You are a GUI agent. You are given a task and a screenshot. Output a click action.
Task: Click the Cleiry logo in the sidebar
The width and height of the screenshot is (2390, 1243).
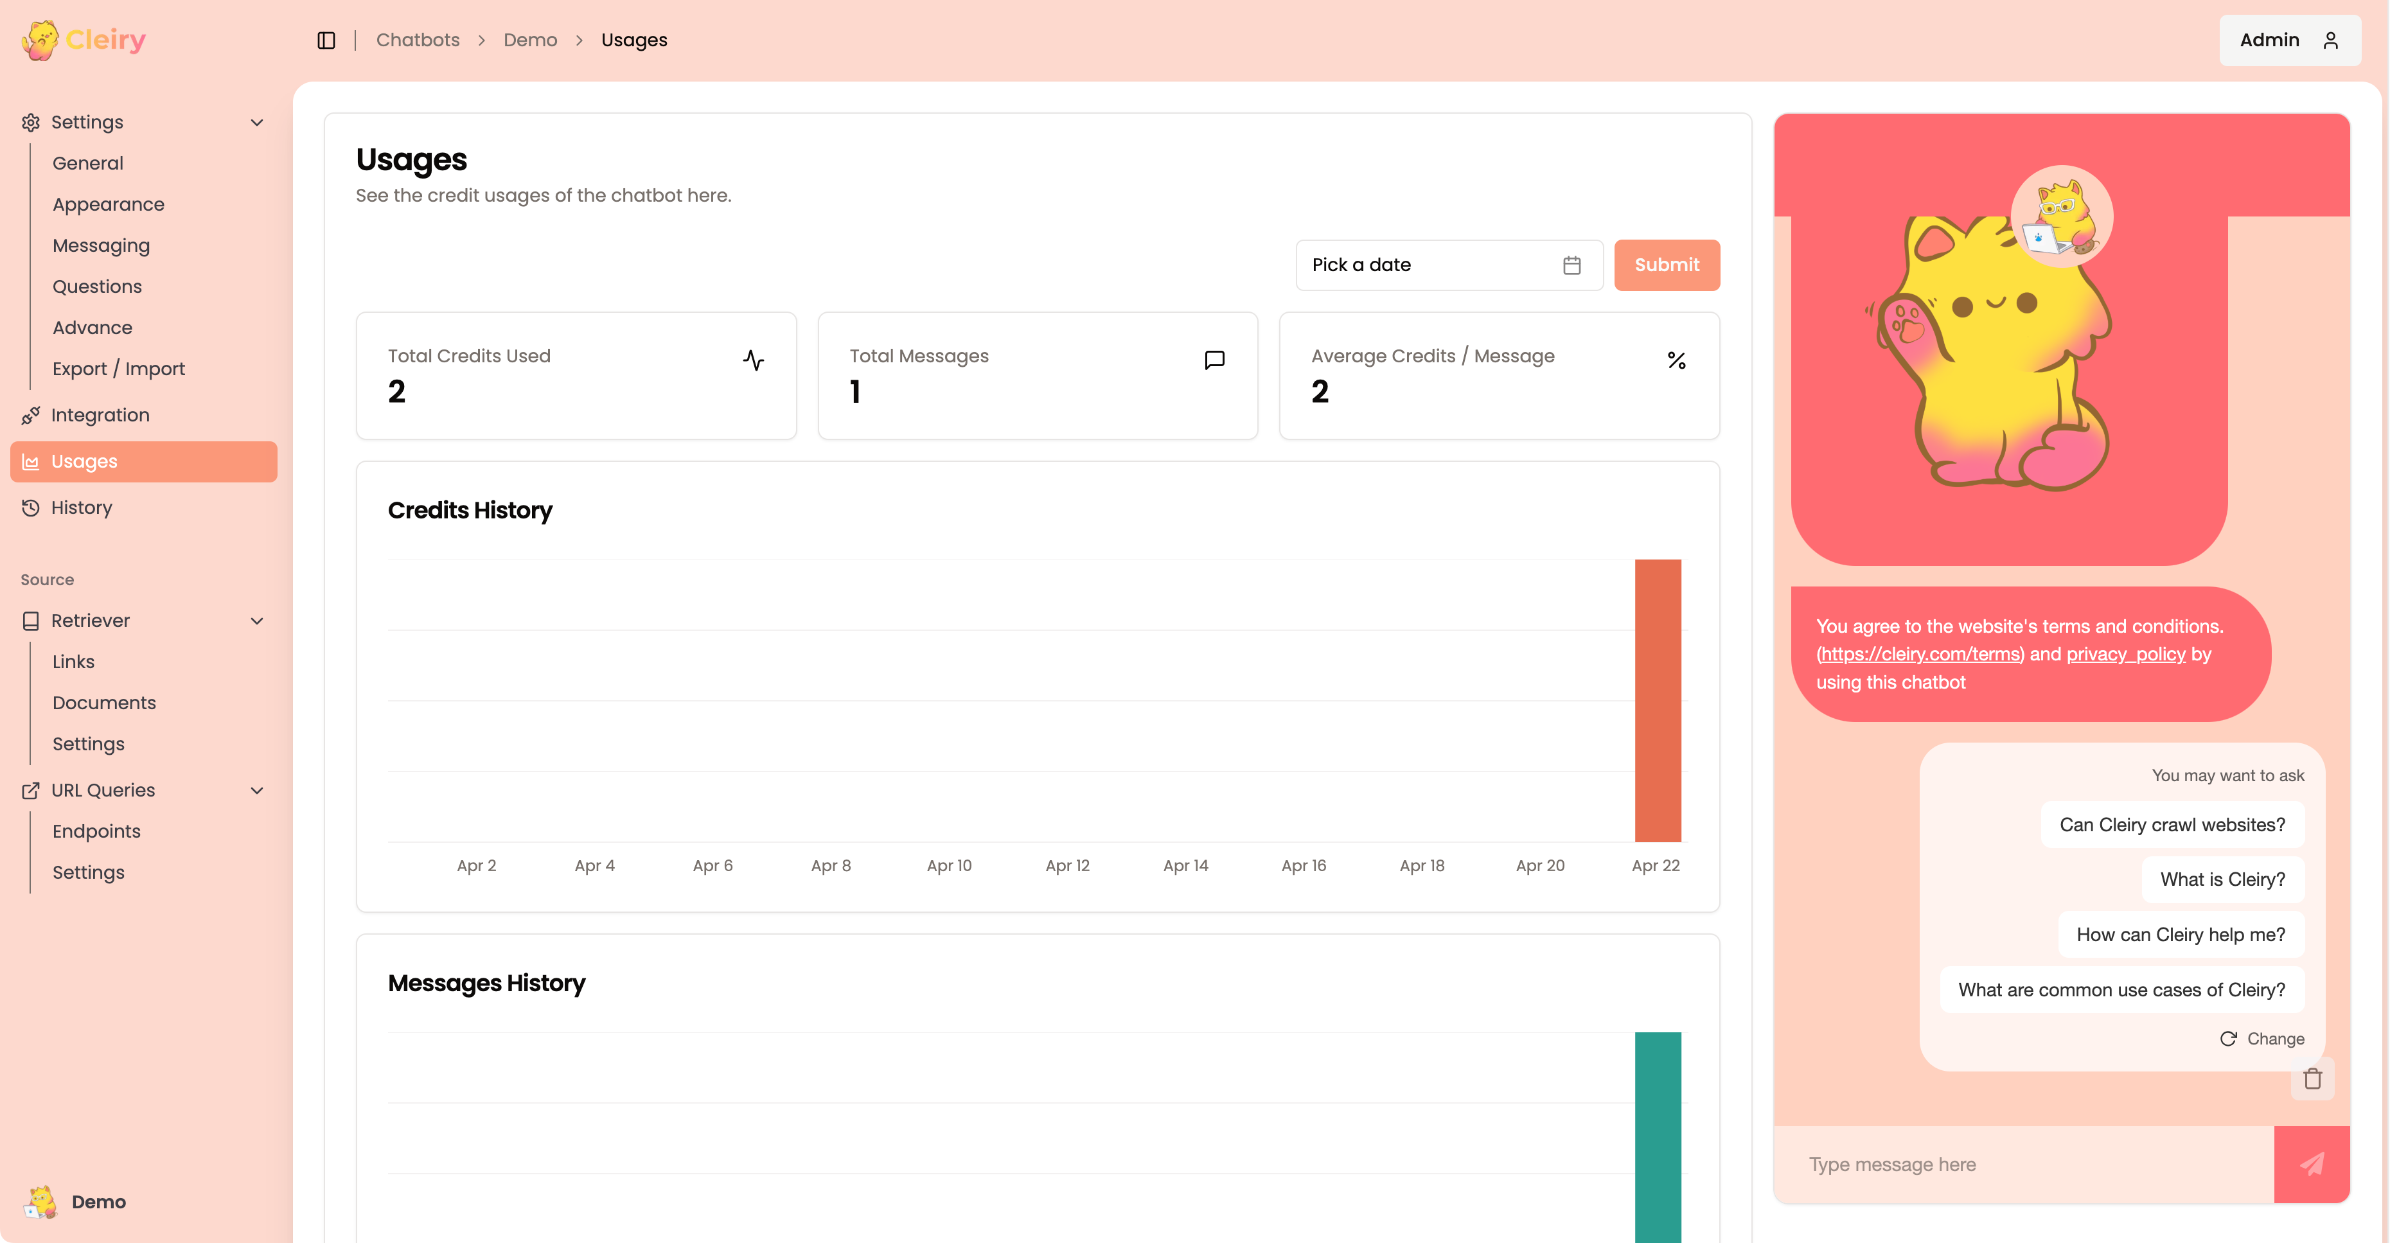pos(84,40)
